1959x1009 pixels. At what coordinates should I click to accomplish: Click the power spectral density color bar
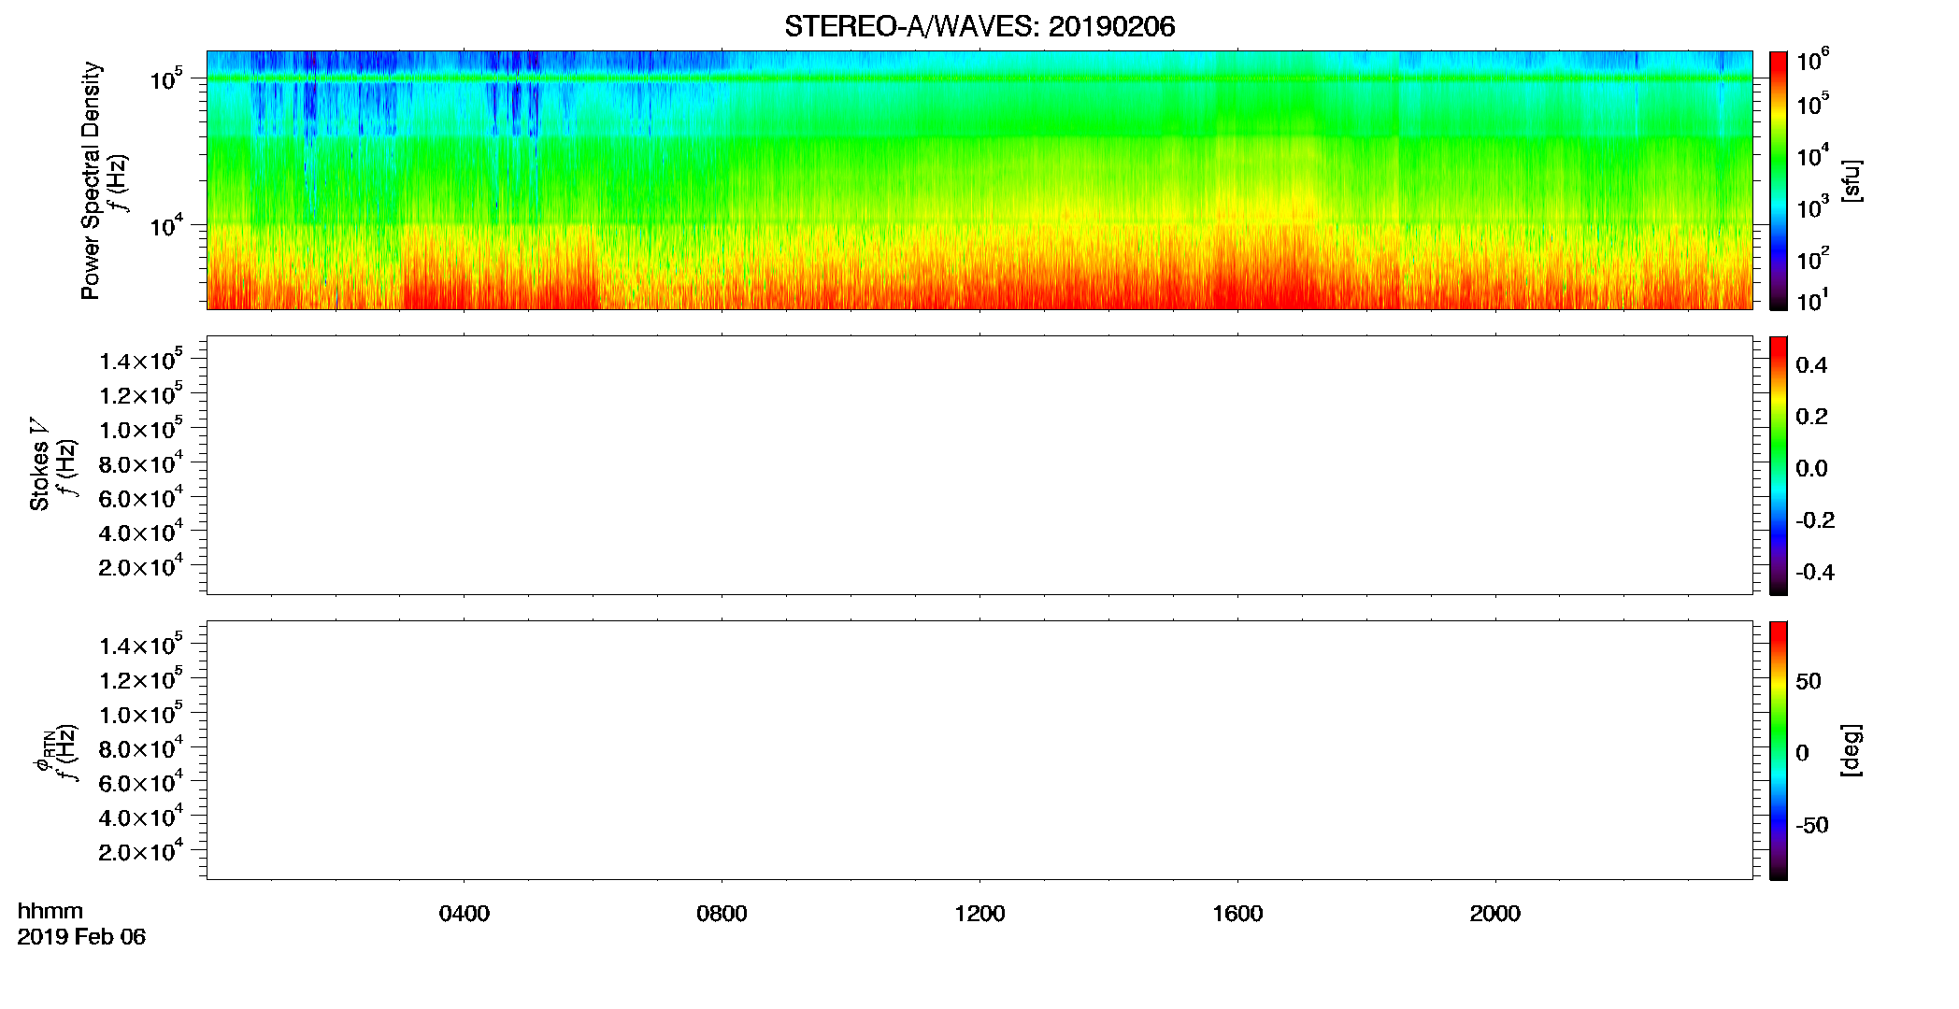click(1778, 180)
